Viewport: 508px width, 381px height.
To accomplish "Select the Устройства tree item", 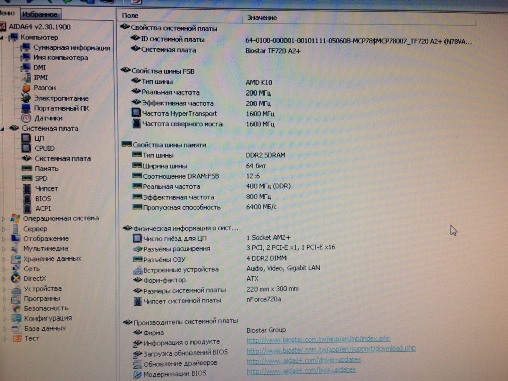I will tap(43, 289).
